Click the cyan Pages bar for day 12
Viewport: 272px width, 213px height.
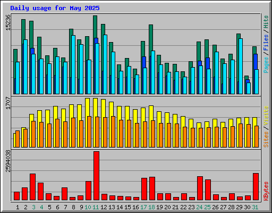click(105, 64)
